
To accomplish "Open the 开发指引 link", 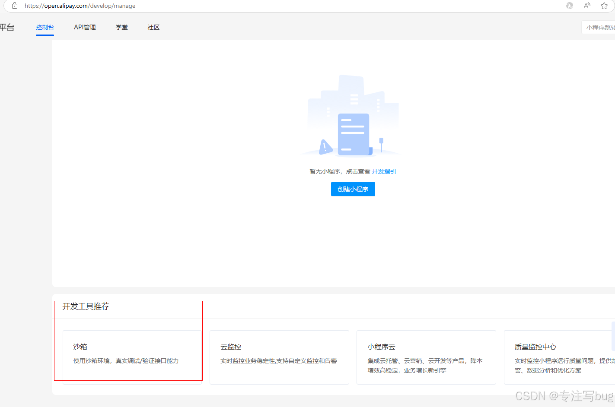I will [384, 171].
